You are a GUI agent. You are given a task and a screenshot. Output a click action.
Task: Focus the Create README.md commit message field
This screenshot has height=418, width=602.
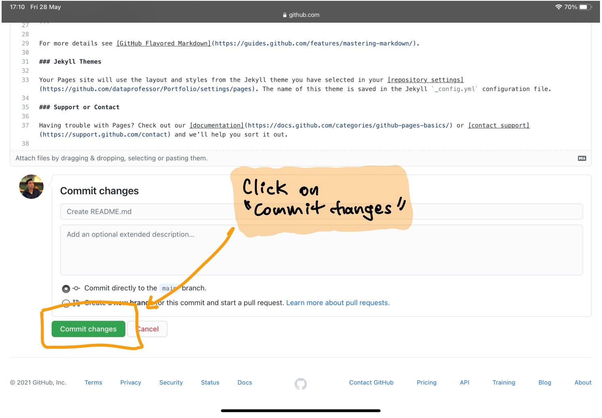321,211
